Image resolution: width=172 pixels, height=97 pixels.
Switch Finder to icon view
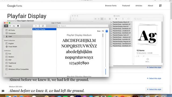coord(95,19)
